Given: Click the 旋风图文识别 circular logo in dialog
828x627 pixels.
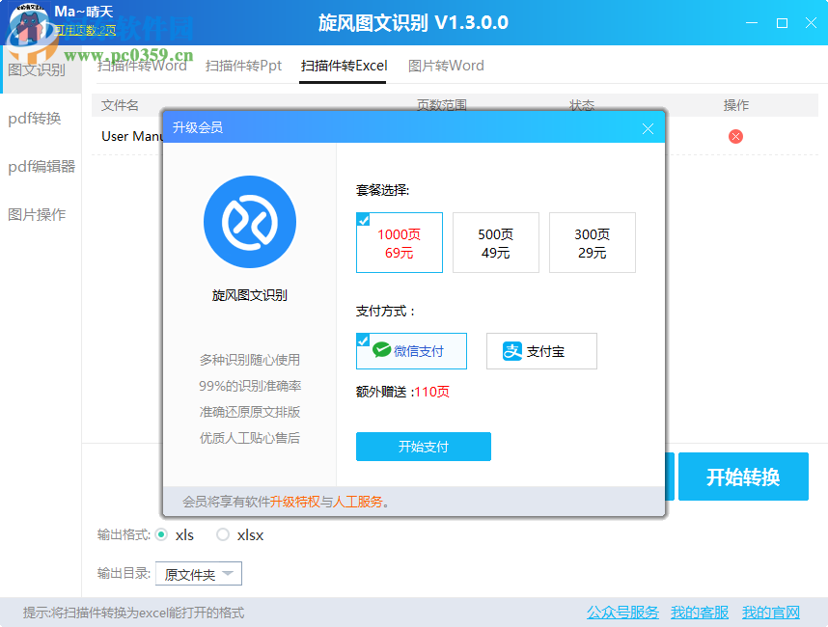Looking at the screenshot, I should tap(249, 222).
